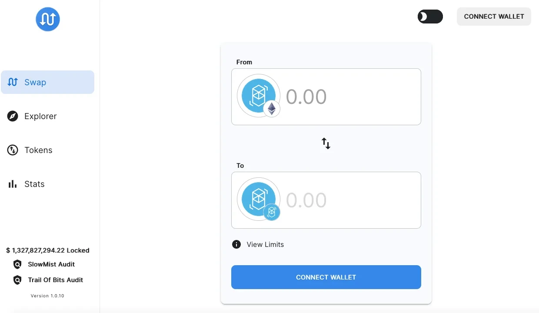Toggle the dark mode switch
Viewport: 539px width, 313px height.
coord(430,17)
